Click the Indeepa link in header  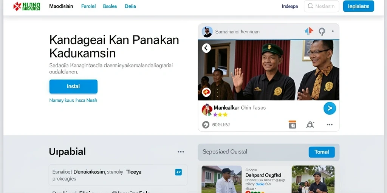tap(290, 6)
